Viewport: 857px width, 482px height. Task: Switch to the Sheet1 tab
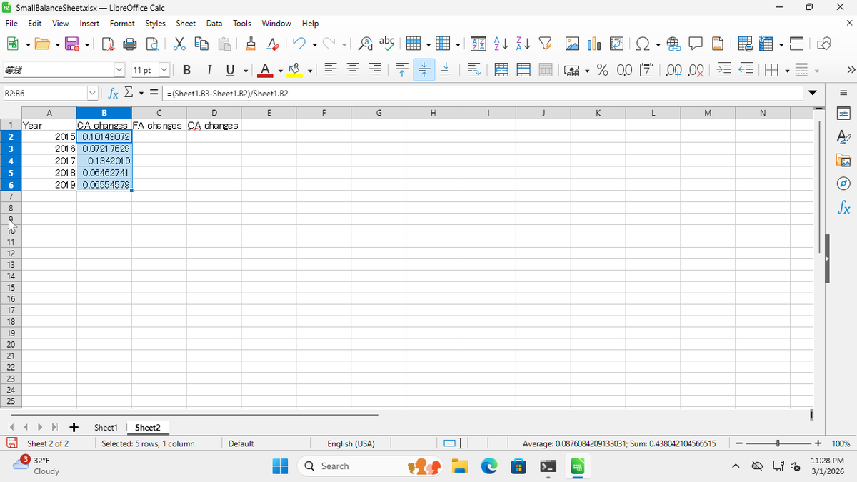coord(106,427)
